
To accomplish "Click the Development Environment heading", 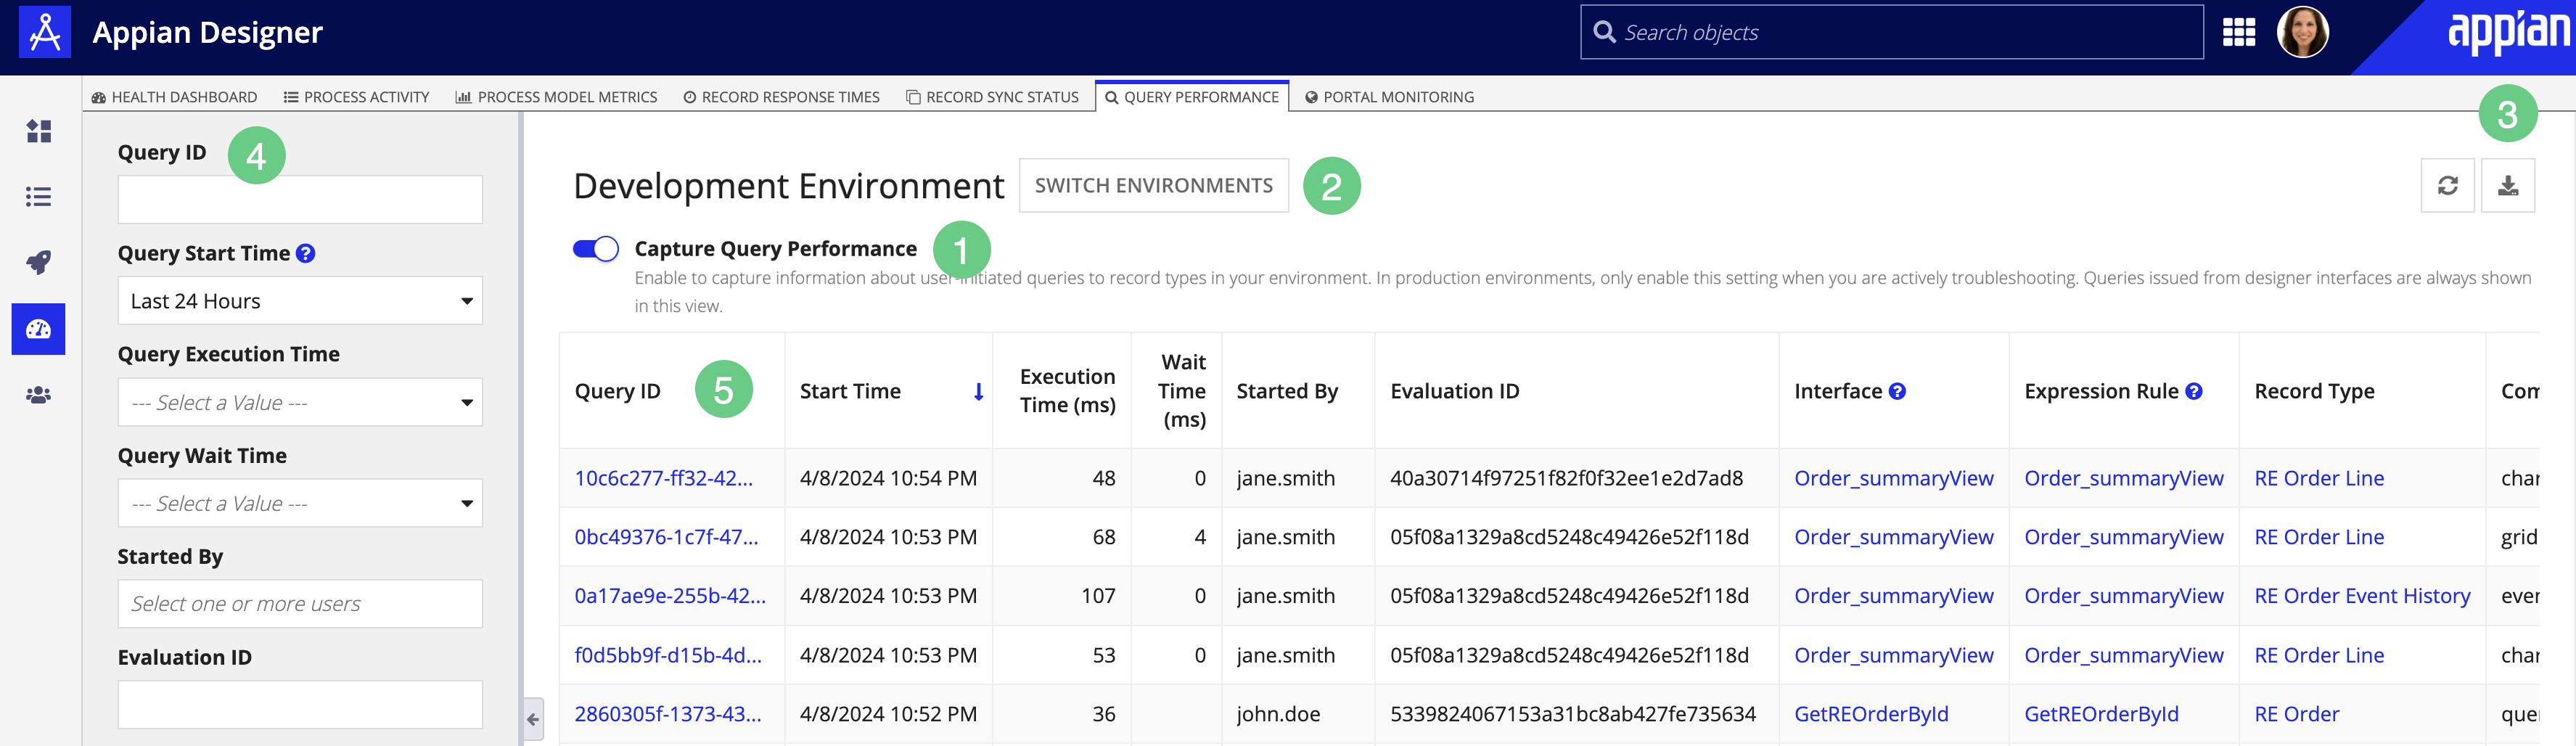I will pos(788,186).
